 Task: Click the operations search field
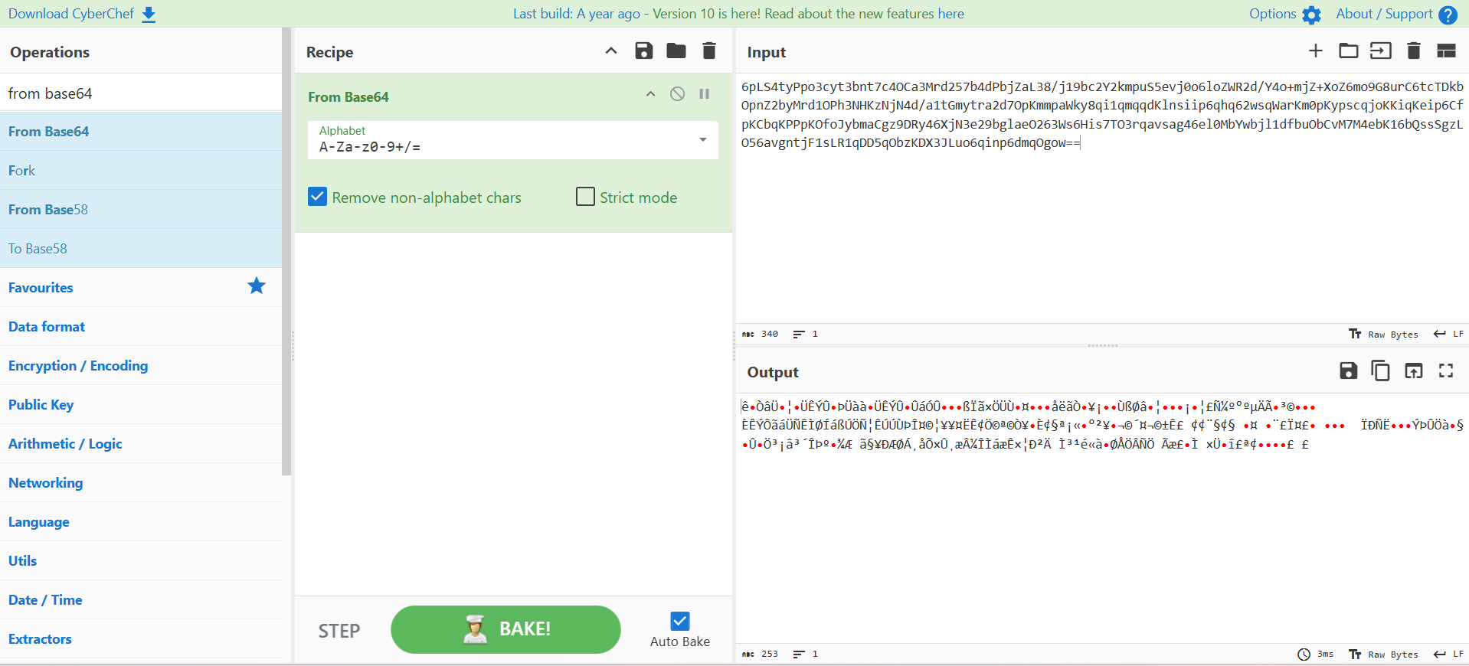[141, 93]
